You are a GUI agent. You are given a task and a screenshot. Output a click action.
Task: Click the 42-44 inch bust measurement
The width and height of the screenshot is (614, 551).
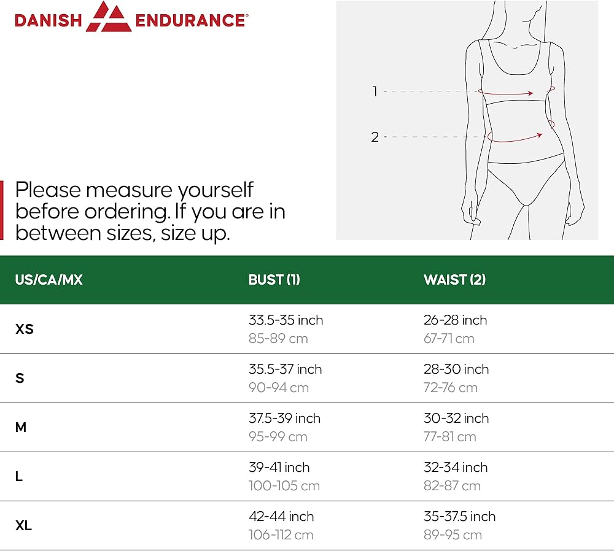pyautogui.click(x=281, y=517)
